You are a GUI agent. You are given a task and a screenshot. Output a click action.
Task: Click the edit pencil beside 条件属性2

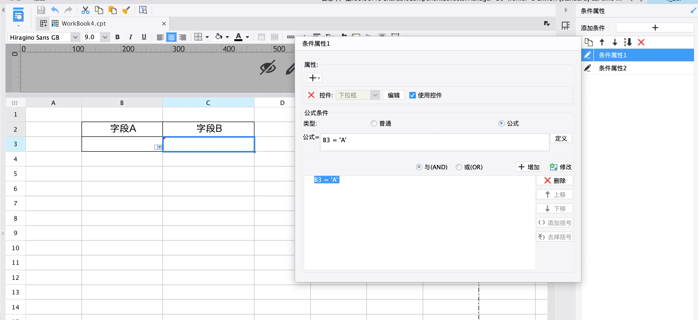coord(587,68)
